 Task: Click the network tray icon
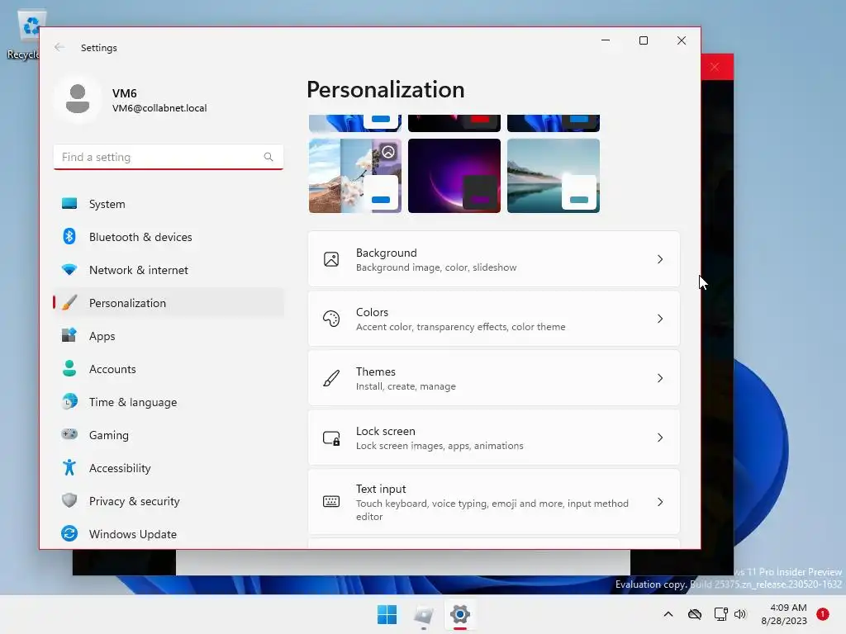720,614
